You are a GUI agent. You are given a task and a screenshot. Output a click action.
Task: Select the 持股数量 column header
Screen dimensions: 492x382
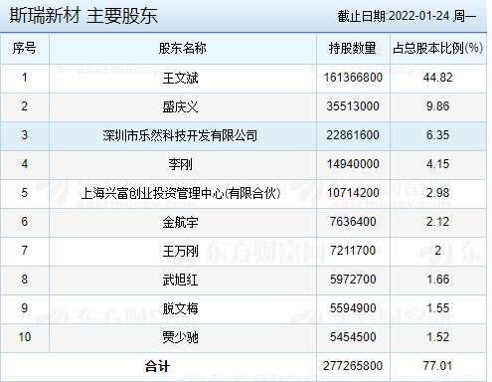353,48
